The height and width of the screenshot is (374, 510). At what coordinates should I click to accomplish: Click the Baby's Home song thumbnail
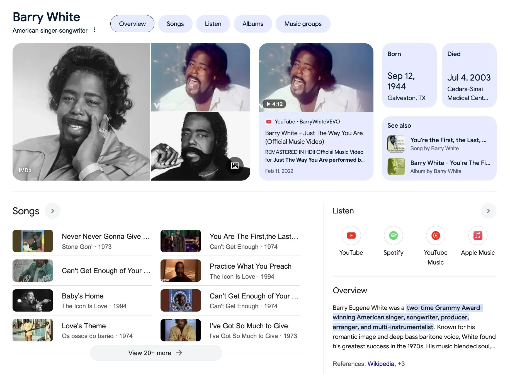(x=33, y=300)
